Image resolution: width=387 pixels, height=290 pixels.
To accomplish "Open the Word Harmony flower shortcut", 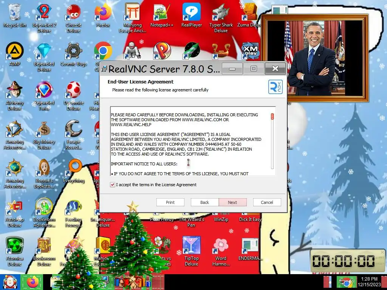I will click(221, 251).
